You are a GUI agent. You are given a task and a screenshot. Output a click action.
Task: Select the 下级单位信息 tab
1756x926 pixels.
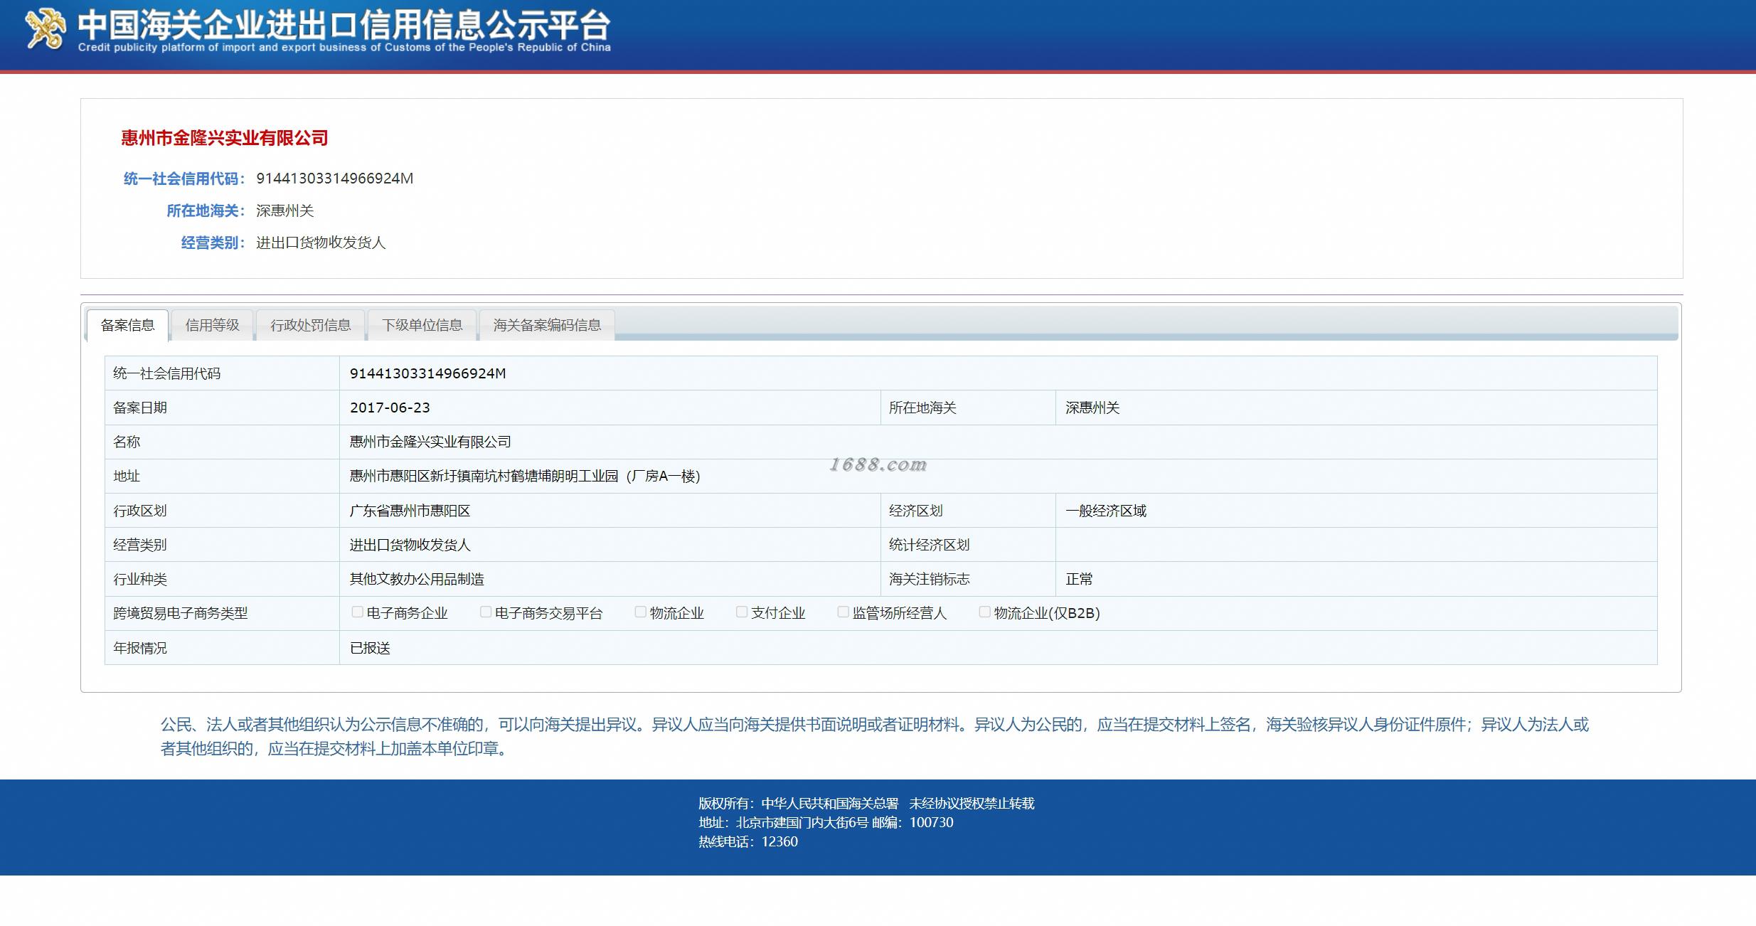pyautogui.click(x=422, y=325)
